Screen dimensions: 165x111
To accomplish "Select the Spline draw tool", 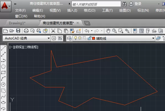I will point(3,97).
